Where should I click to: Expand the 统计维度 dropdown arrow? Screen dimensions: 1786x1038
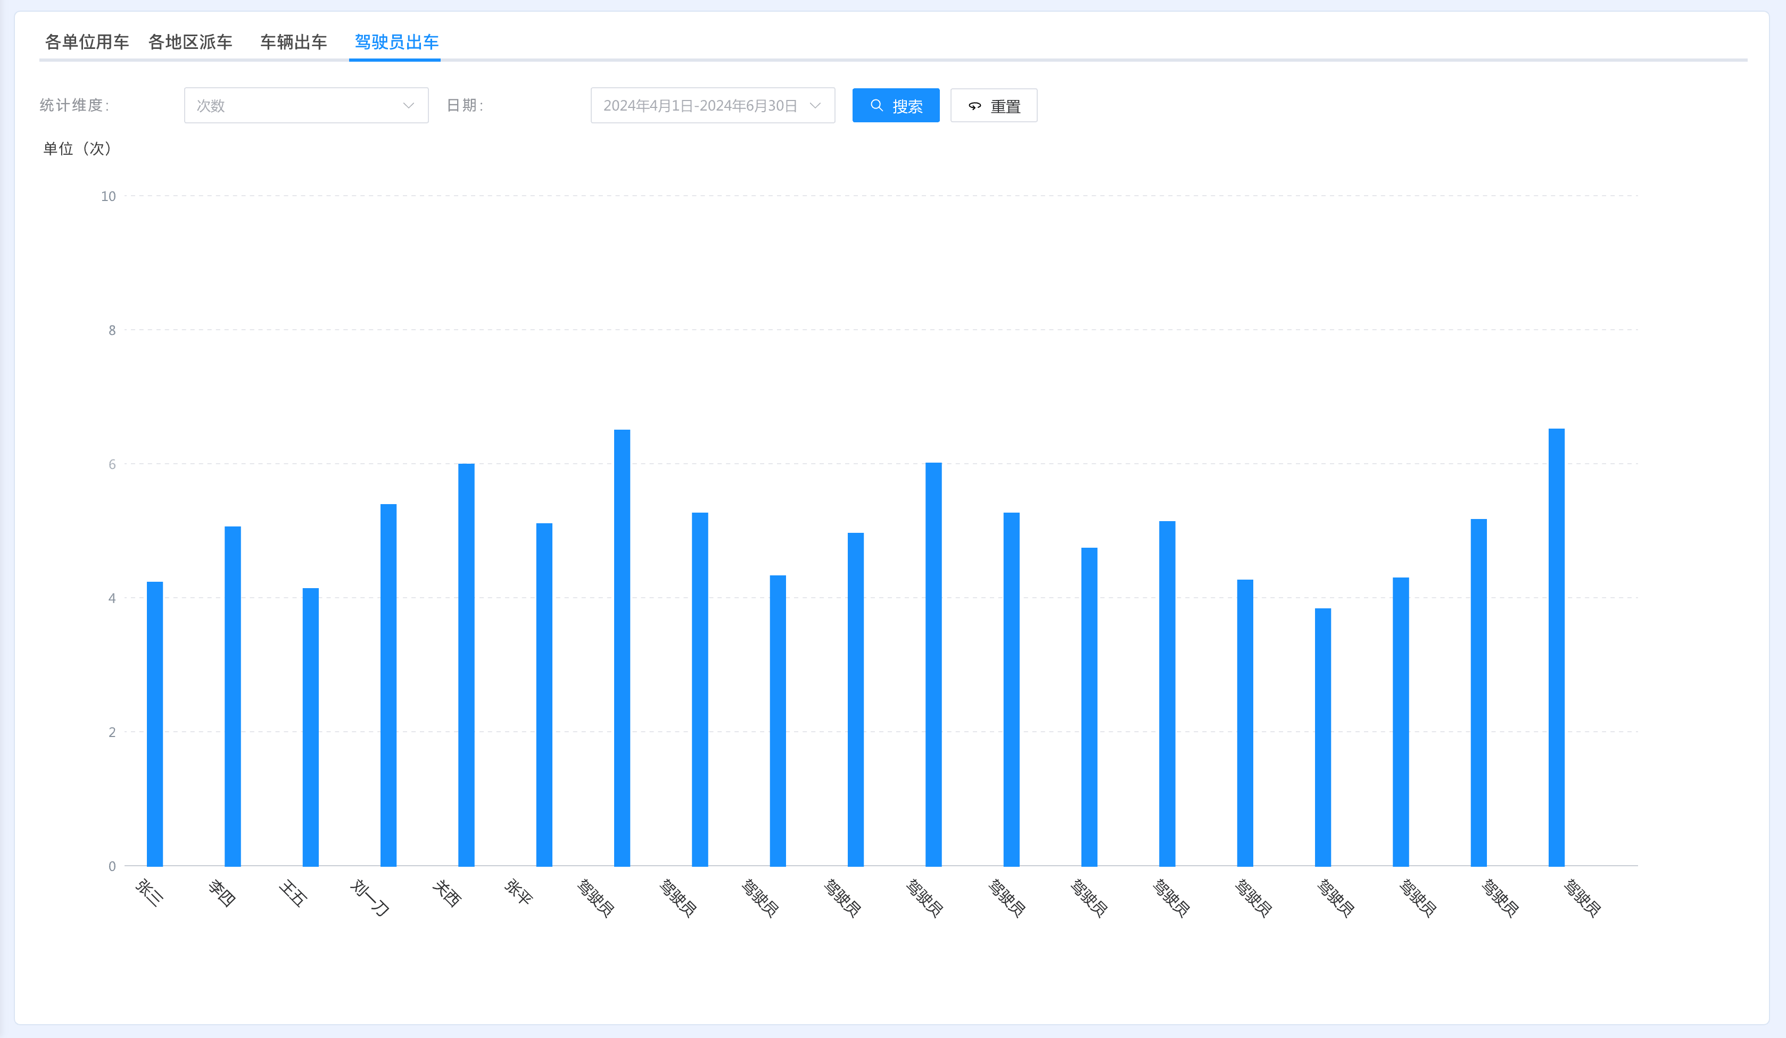[x=408, y=105]
